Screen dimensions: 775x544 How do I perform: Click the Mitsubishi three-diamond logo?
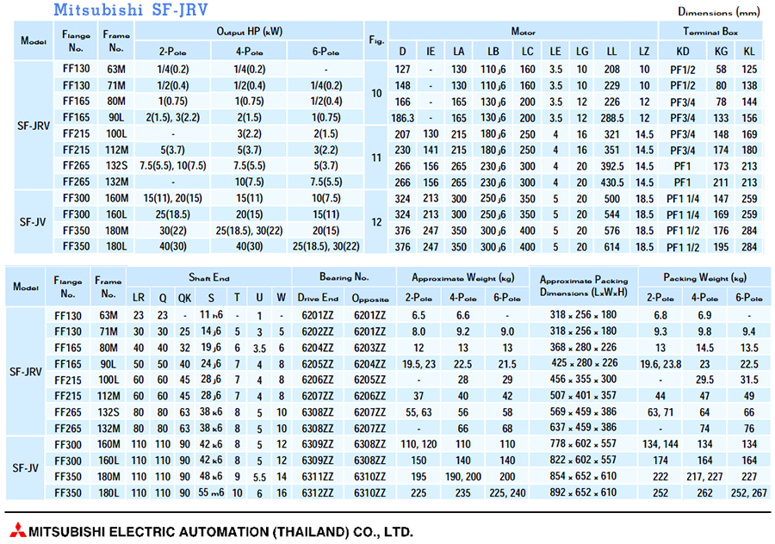click(16, 530)
